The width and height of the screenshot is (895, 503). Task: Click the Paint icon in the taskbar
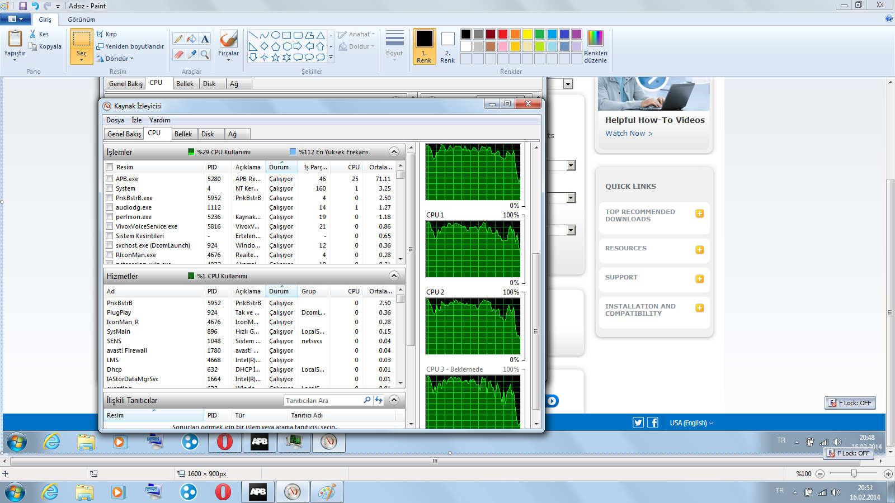pos(327,492)
